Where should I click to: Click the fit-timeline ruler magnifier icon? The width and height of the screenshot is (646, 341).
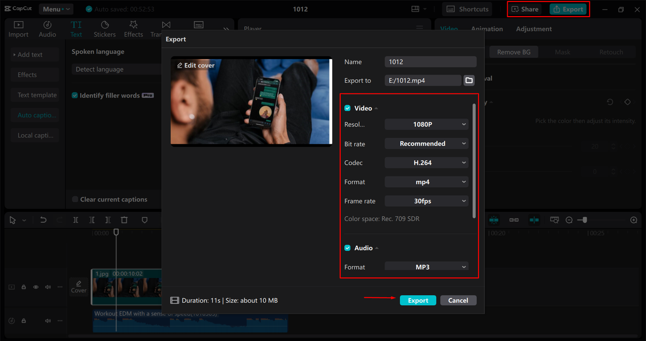[555, 220]
